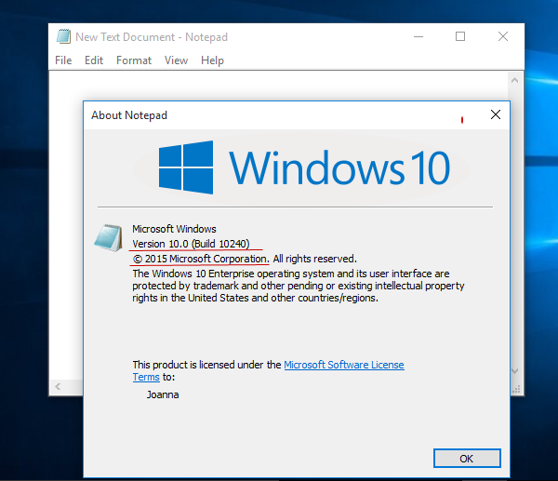The width and height of the screenshot is (558, 481).
Task: Open the Help menu in Notepad
Action: [212, 60]
